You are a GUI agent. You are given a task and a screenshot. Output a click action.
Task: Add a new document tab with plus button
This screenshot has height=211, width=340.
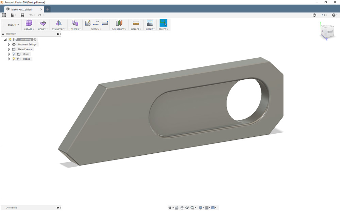pyautogui.click(x=48, y=9)
